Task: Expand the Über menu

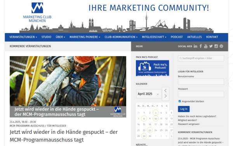Action: coord(60,37)
